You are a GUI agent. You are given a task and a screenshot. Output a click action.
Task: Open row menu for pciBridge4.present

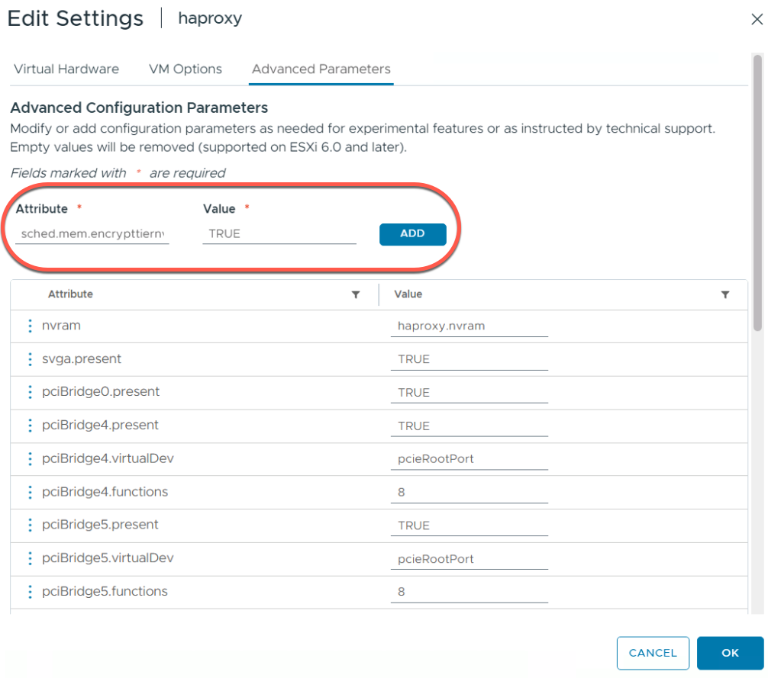tap(30, 425)
